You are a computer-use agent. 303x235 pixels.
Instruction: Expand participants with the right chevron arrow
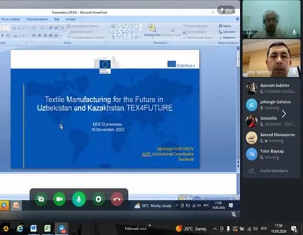coord(284,114)
